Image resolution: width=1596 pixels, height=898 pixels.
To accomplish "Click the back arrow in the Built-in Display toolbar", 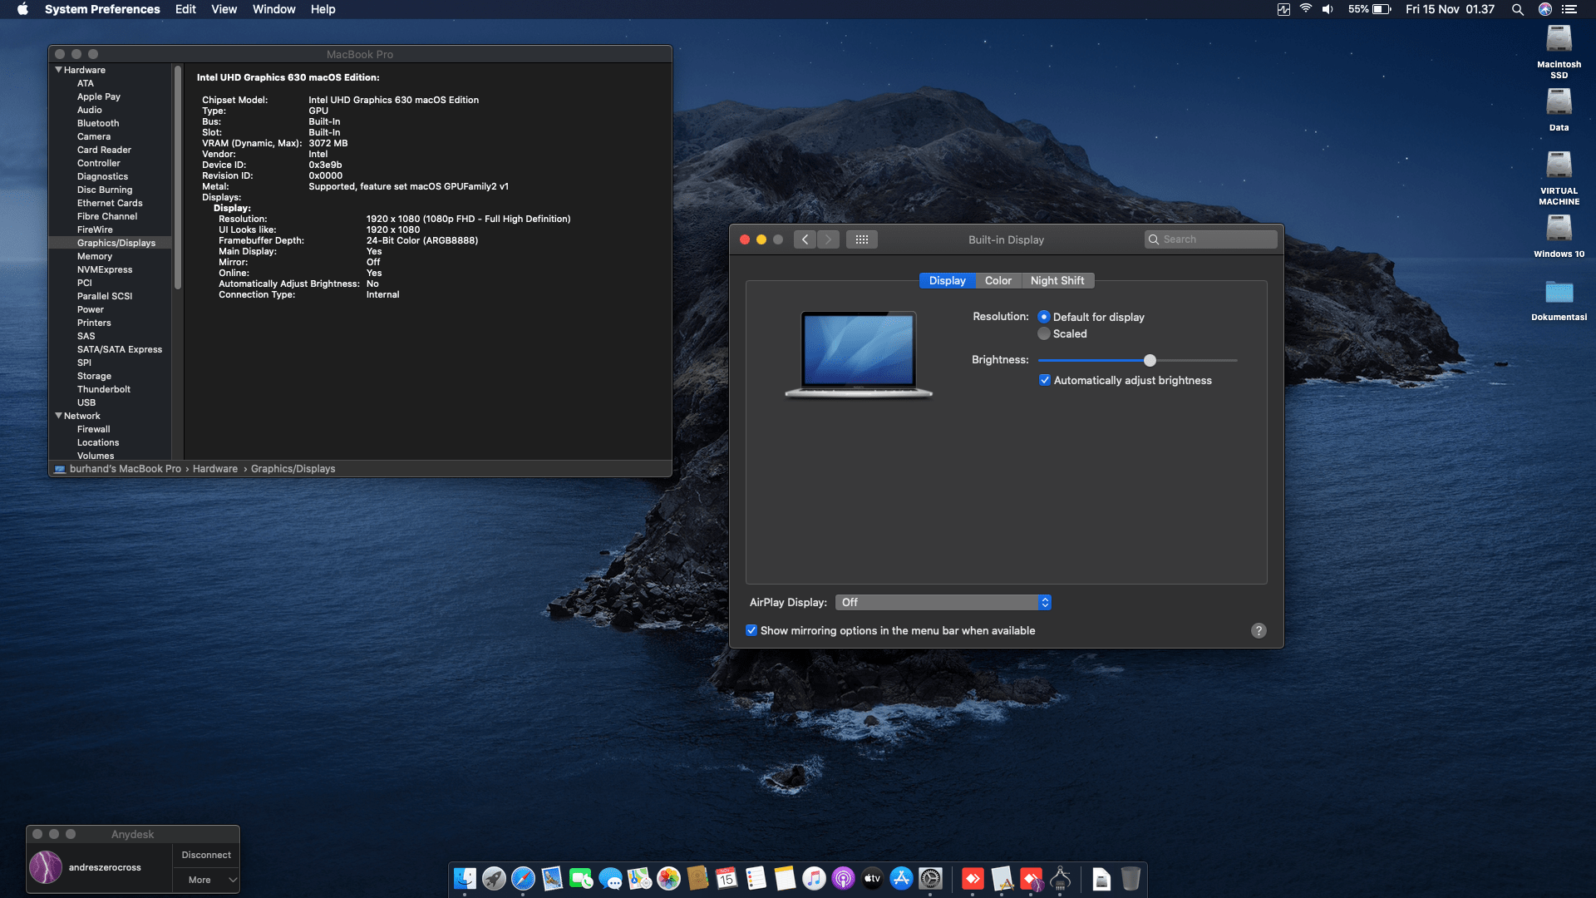I will [x=805, y=239].
